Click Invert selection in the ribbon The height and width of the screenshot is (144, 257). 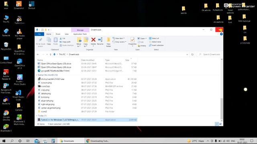tap(156, 45)
